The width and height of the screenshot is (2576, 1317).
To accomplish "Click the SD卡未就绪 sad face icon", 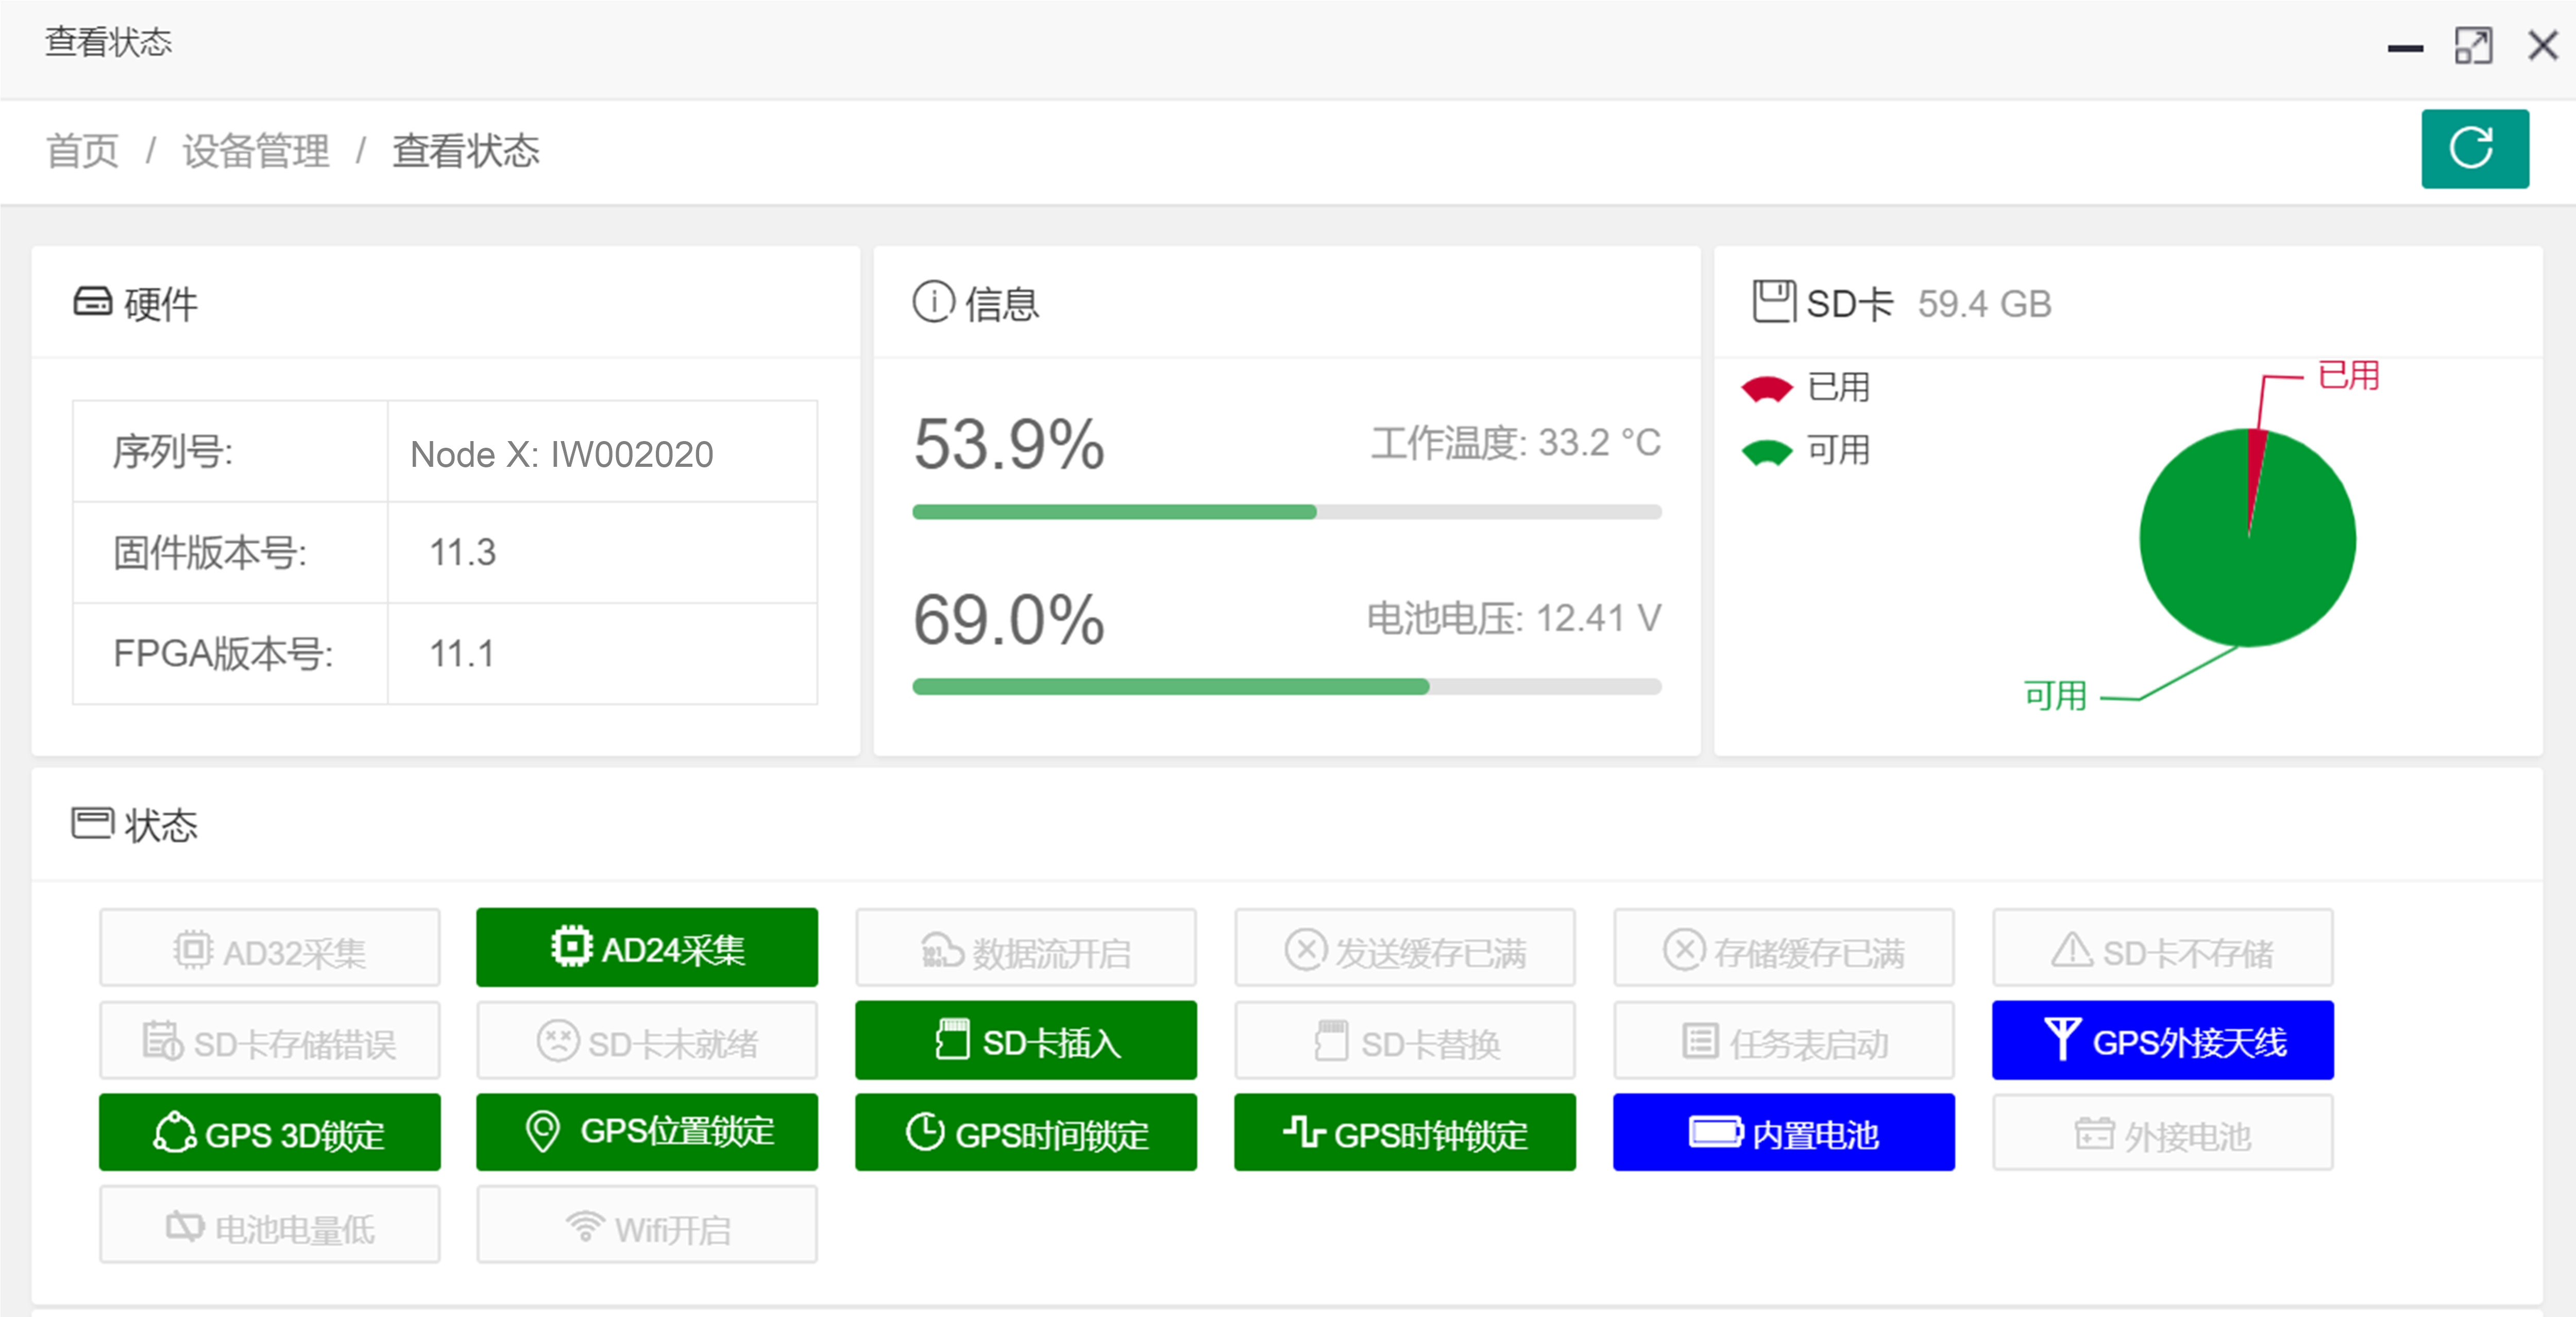I will pyautogui.click(x=557, y=1040).
